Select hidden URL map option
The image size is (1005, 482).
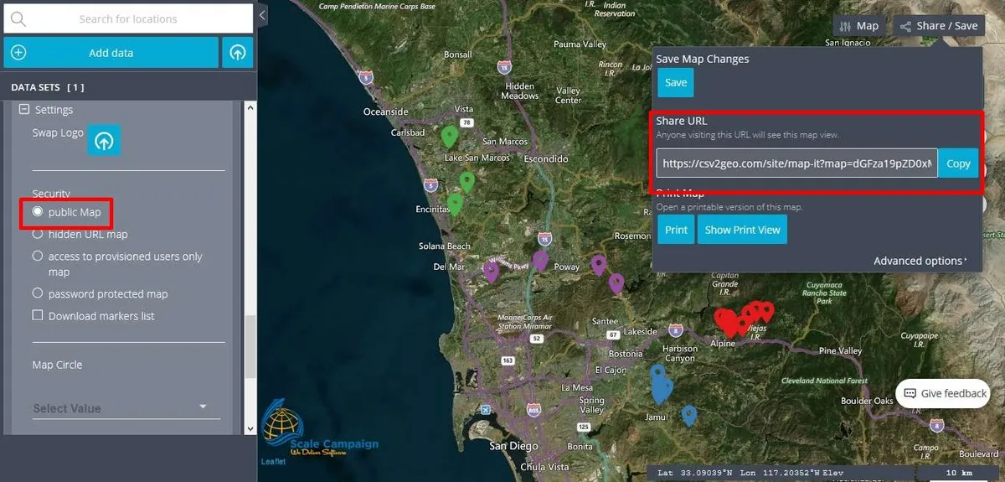(38, 234)
